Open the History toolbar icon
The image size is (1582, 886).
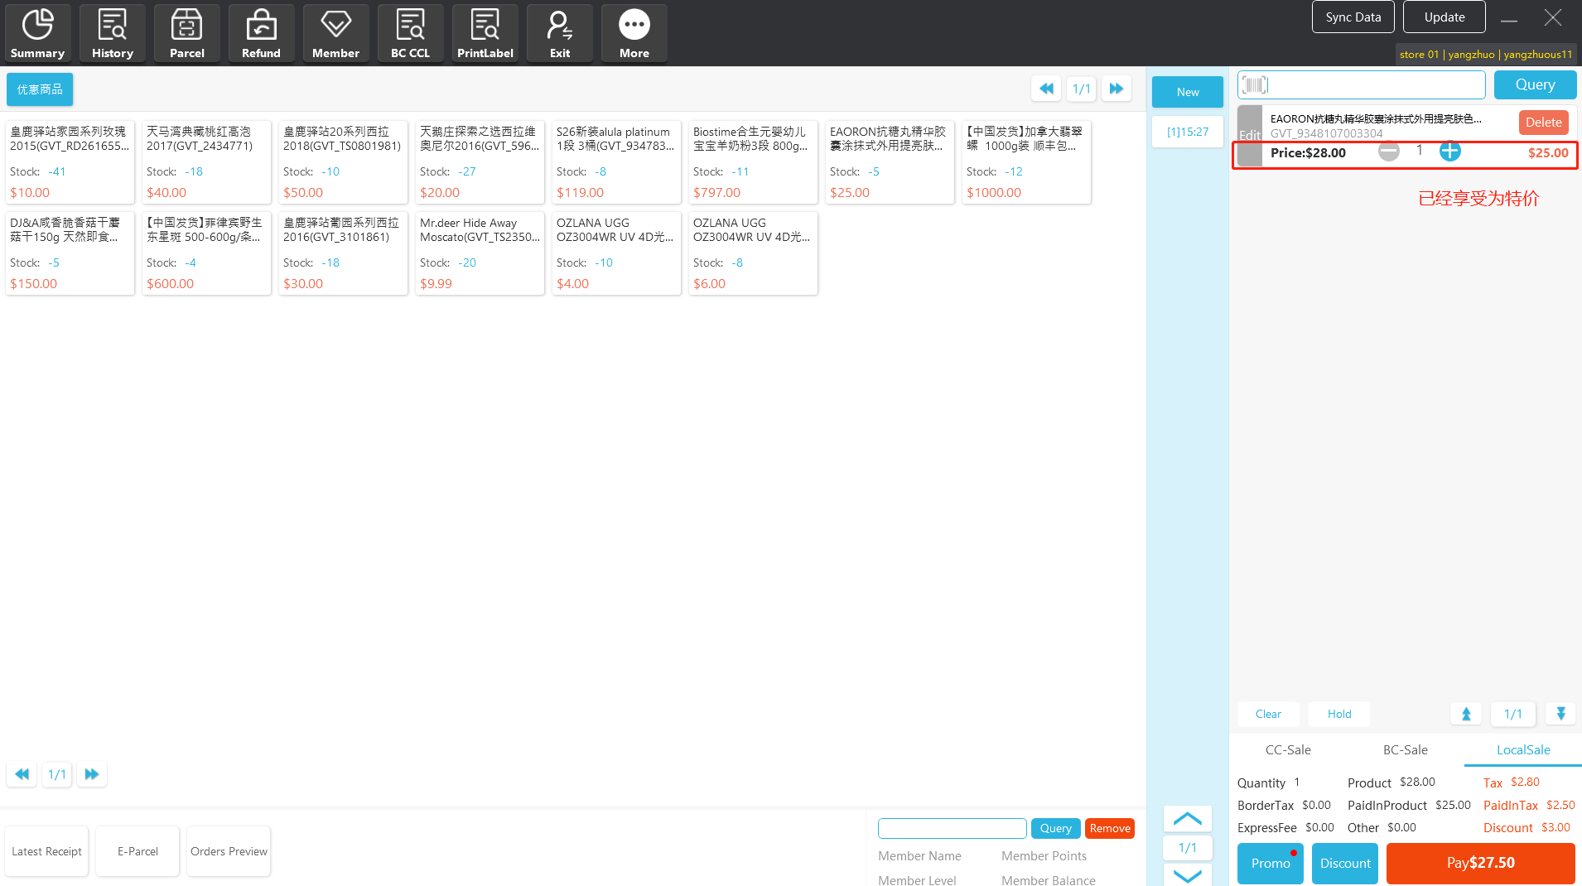[x=113, y=33]
